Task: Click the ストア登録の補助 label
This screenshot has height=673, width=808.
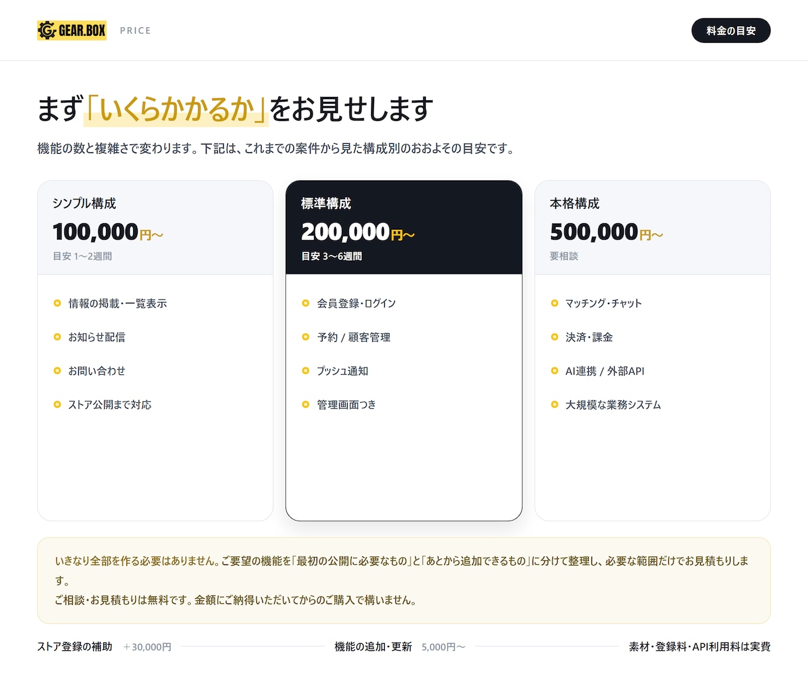Action: [x=75, y=647]
